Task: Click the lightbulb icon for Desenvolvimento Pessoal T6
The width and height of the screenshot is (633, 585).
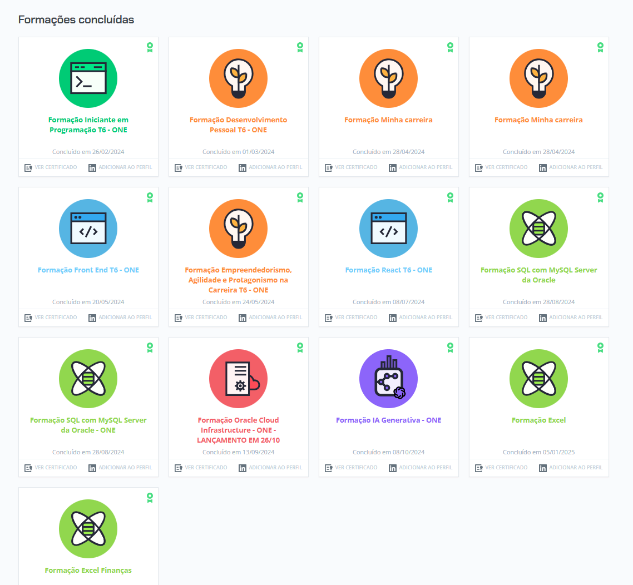Action: (238, 78)
